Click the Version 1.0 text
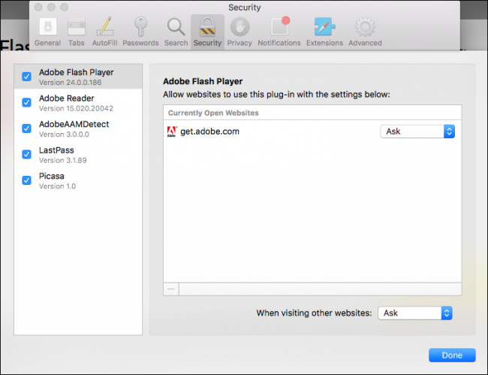The image size is (488, 375). [57, 186]
